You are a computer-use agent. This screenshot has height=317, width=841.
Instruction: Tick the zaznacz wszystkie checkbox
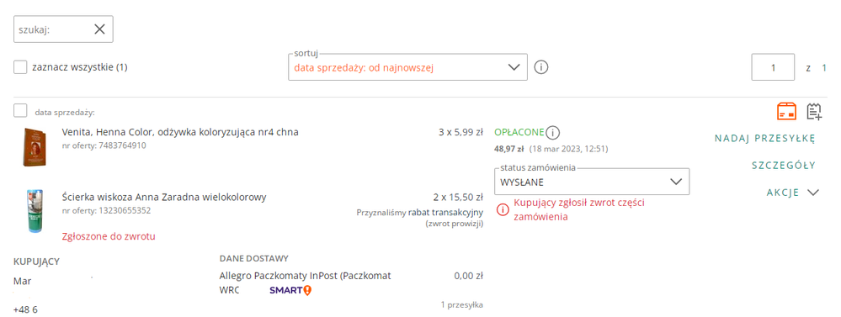[x=20, y=67]
